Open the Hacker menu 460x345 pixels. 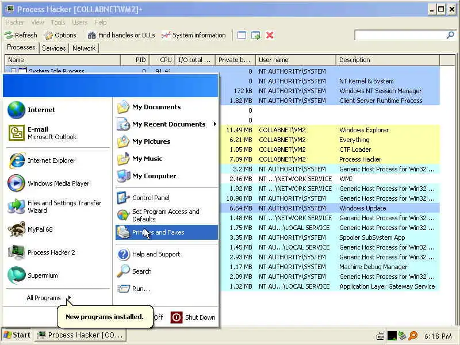(x=15, y=22)
